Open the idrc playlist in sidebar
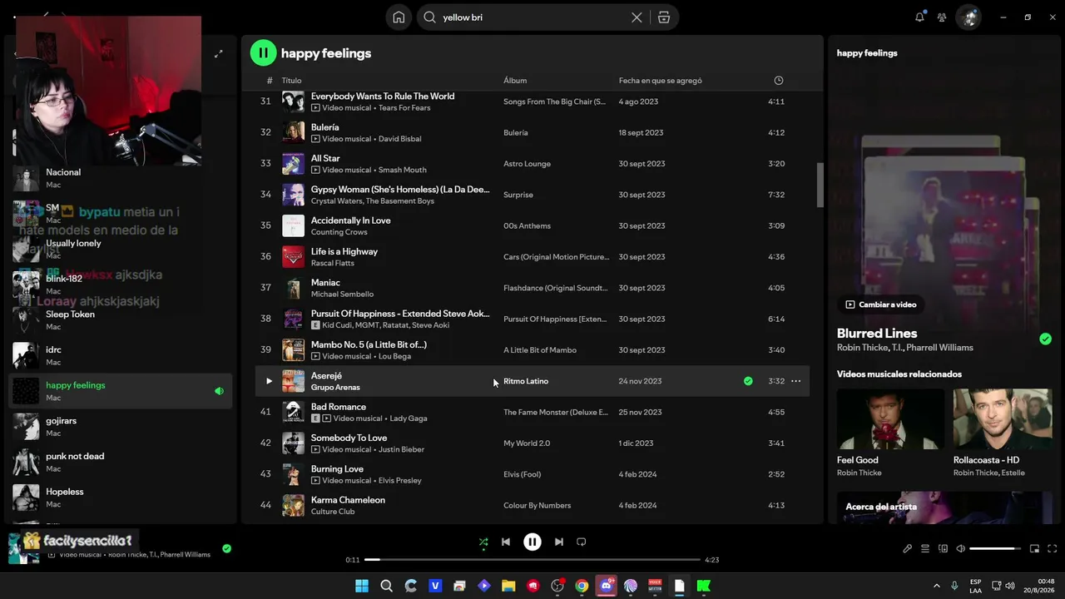 click(121, 356)
